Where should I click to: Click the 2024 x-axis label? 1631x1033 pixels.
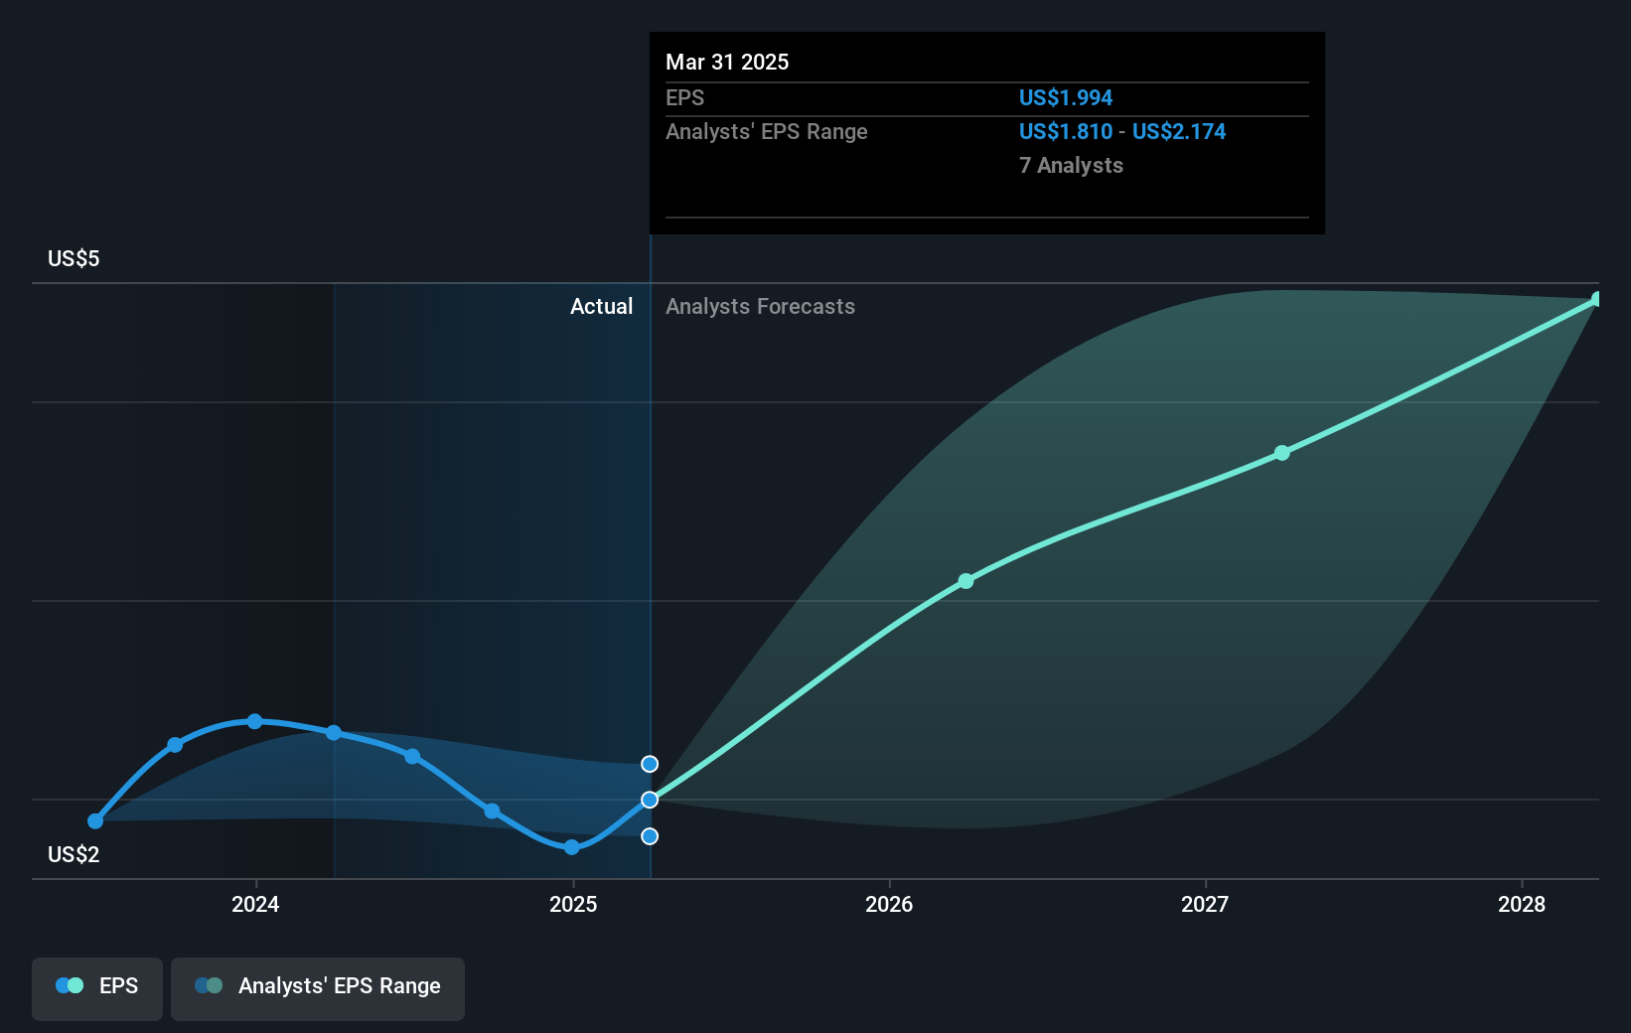tap(255, 904)
